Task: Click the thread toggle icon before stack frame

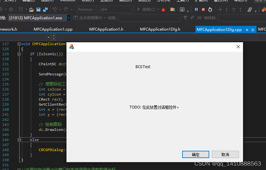Action: click(199, 18)
